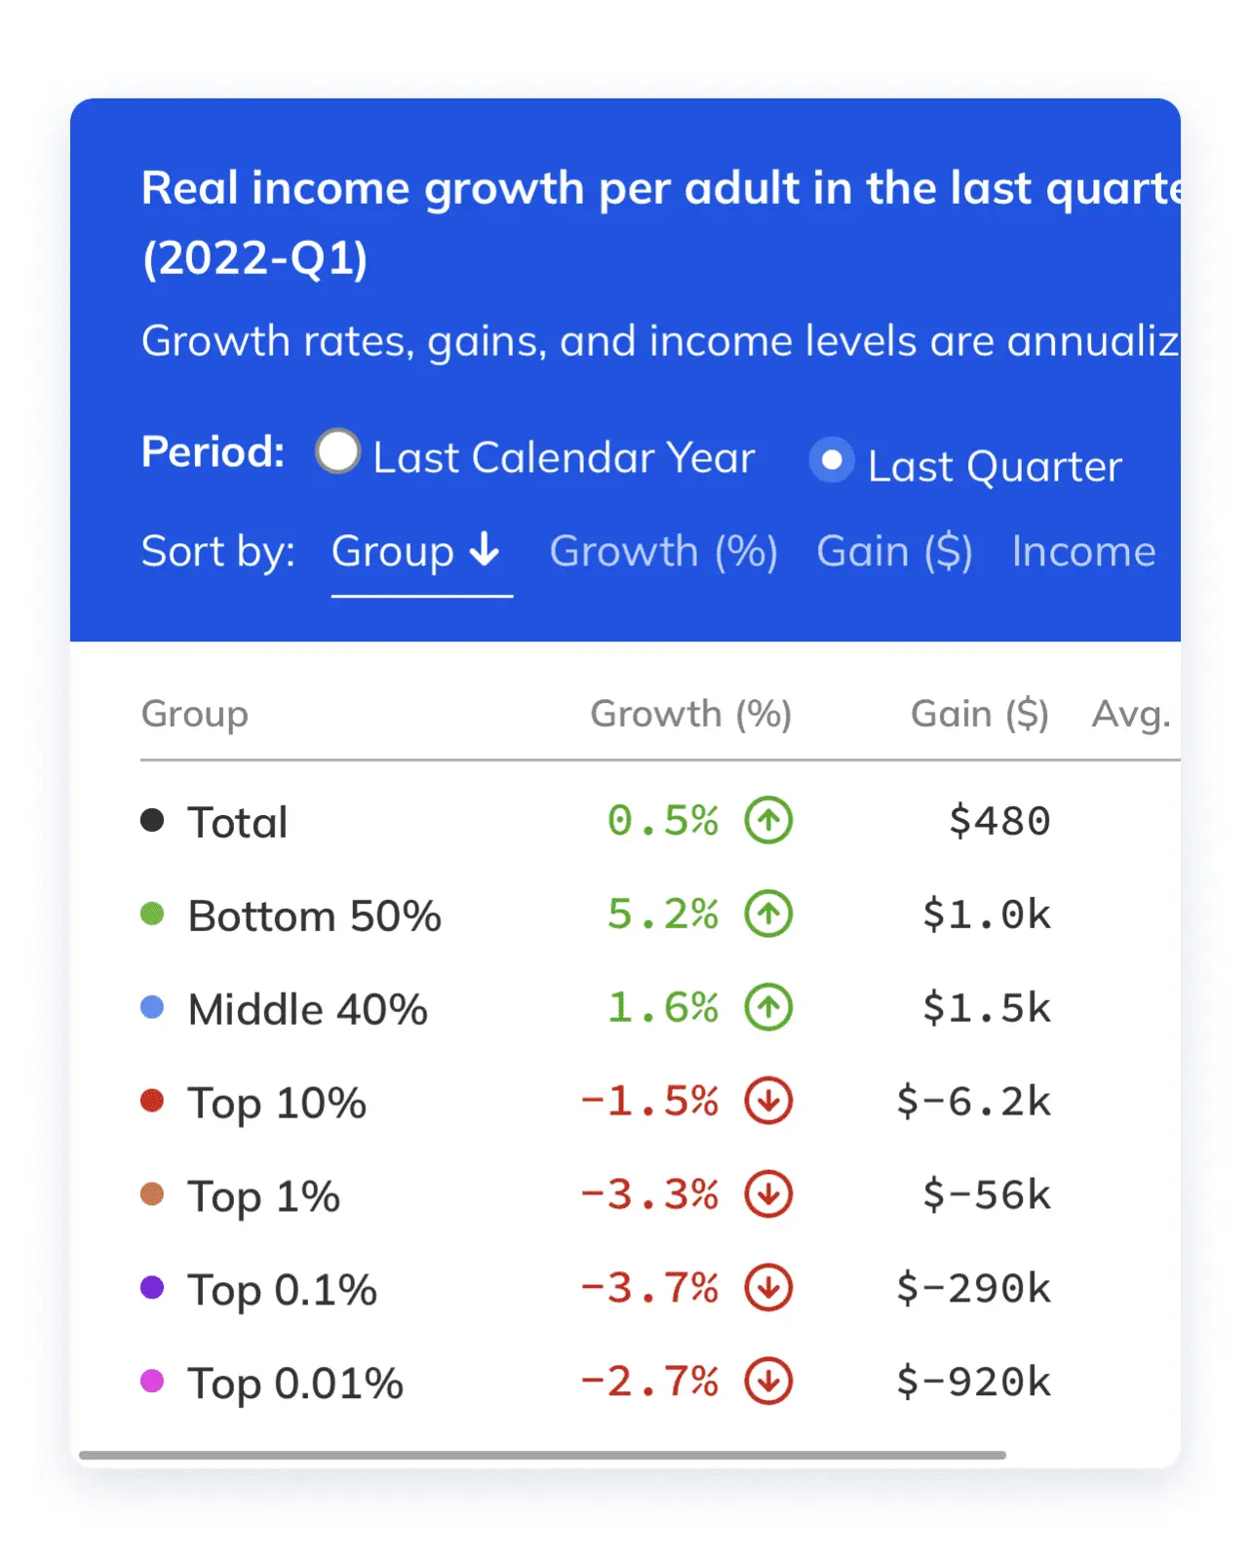Click the Growth (%) column header
1251x1560 pixels.
(x=690, y=714)
